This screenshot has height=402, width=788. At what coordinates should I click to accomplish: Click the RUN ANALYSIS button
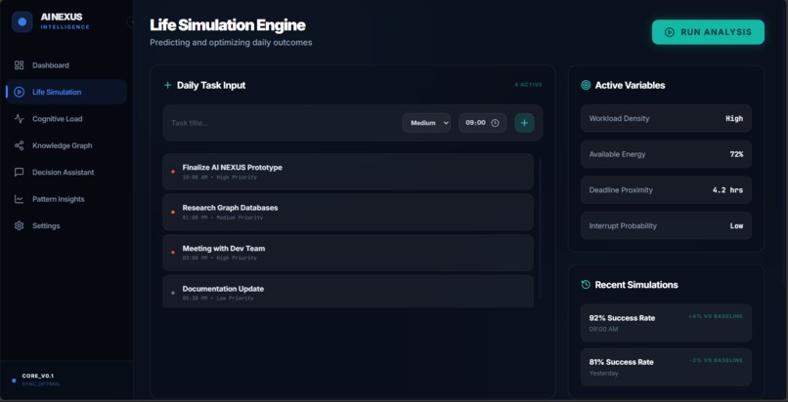tap(708, 32)
